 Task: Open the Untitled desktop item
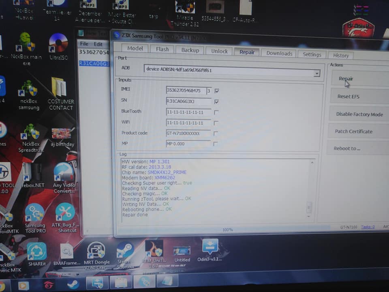pos(182,254)
